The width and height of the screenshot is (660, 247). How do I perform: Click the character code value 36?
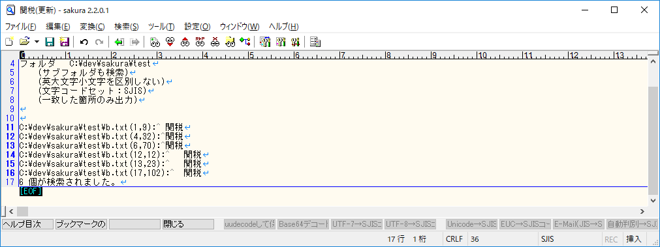click(475, 239)
